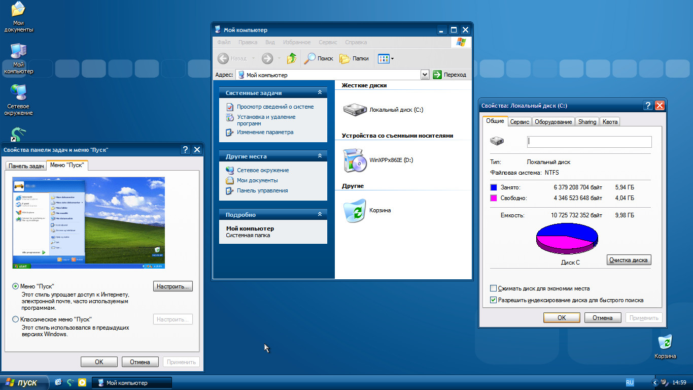Click first blue quick launch icon on taskbar

click(x=58, y=382)
